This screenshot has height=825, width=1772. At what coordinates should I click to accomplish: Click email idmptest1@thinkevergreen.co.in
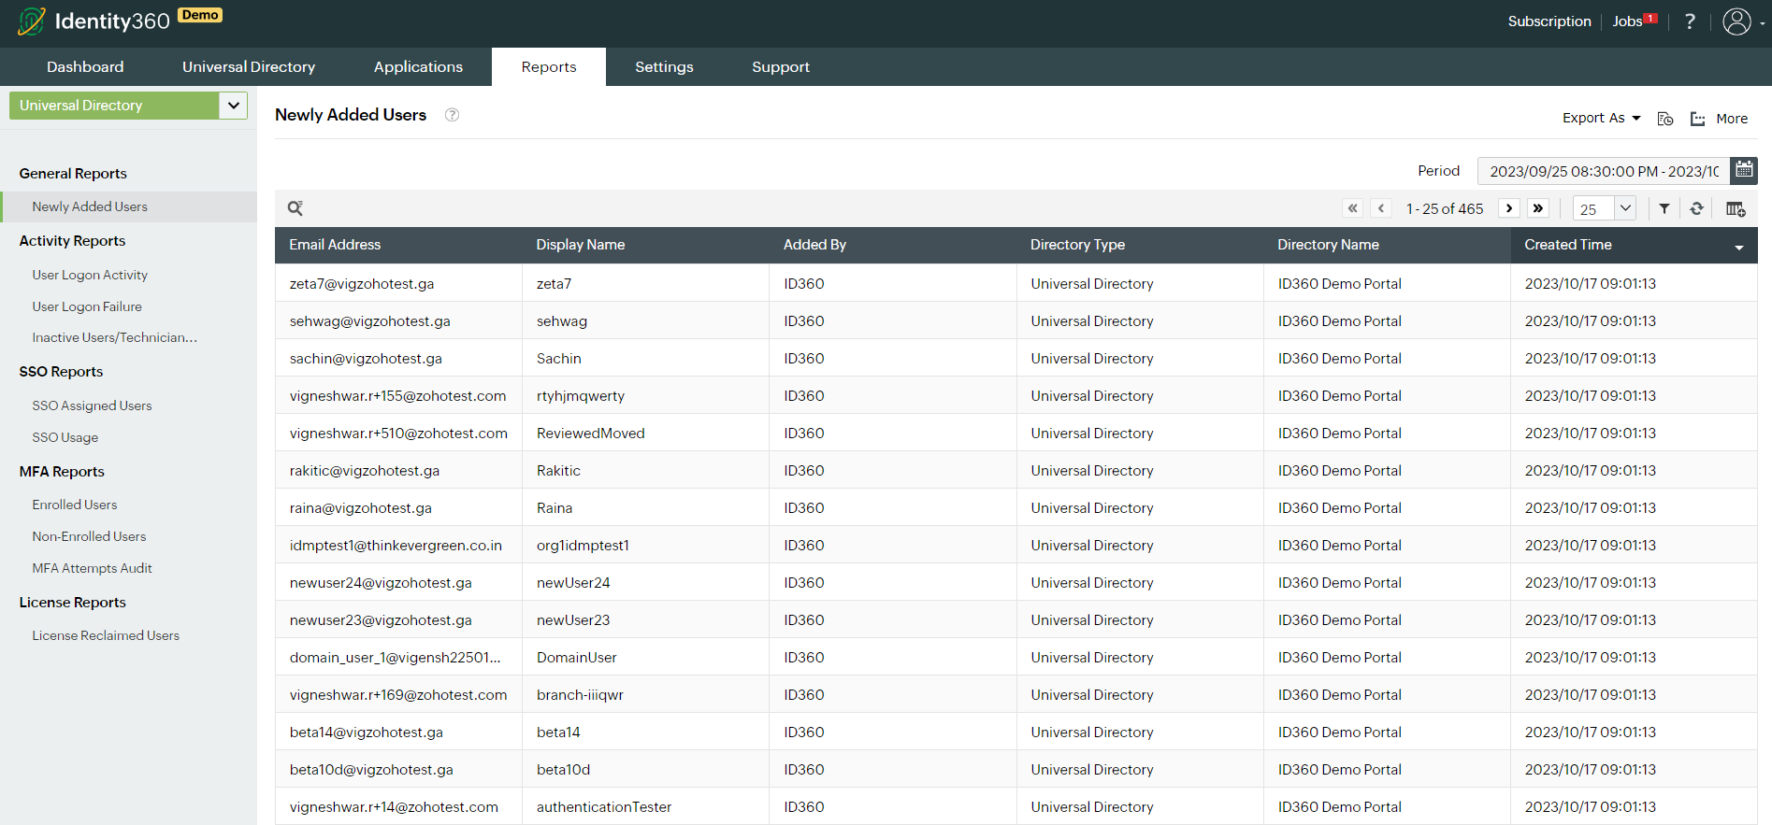click(396, 546)
